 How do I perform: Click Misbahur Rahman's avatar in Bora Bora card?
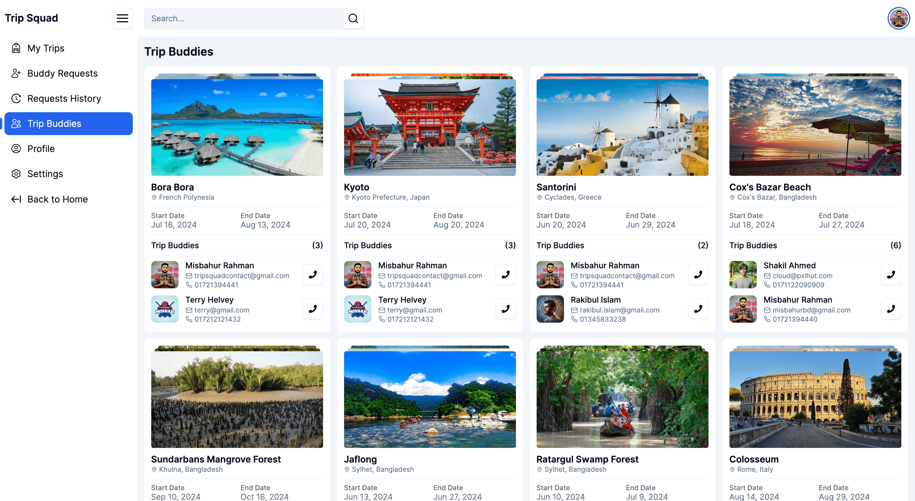(x=165, y=274)
